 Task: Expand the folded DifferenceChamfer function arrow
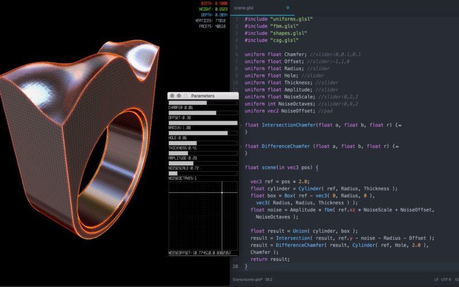point(240,146)
